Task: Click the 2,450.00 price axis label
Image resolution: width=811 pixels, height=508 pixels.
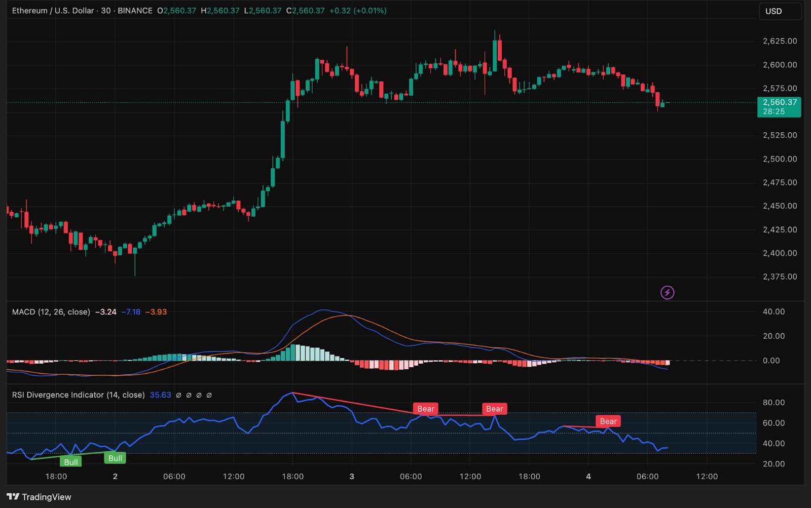Action: tap(780, 206)
